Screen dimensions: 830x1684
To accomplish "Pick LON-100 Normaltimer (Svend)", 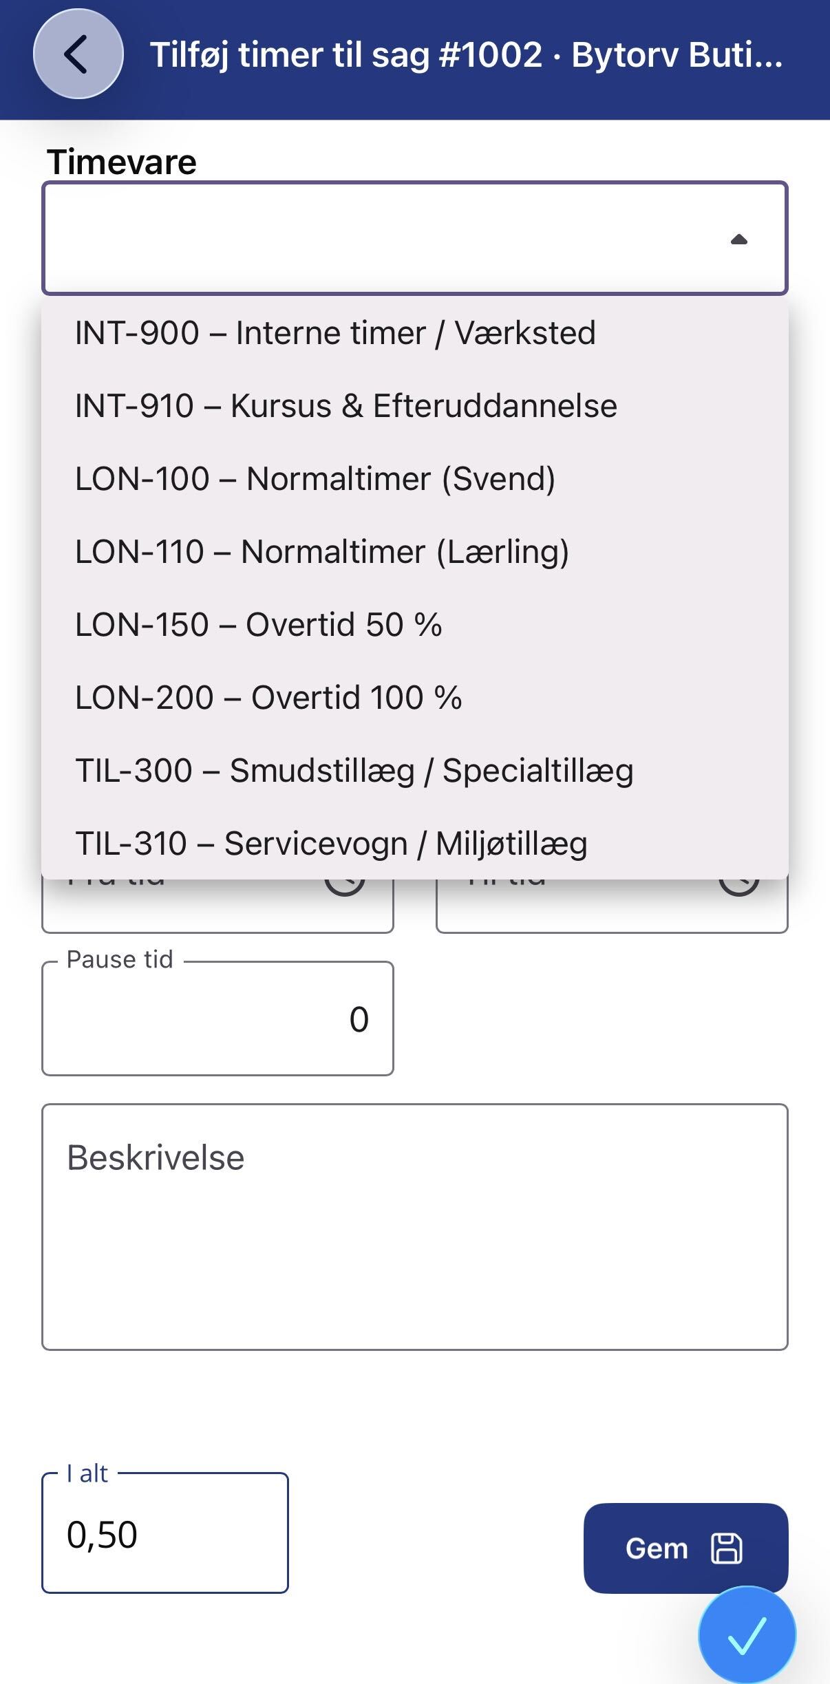I will click(x=415, y=479).
